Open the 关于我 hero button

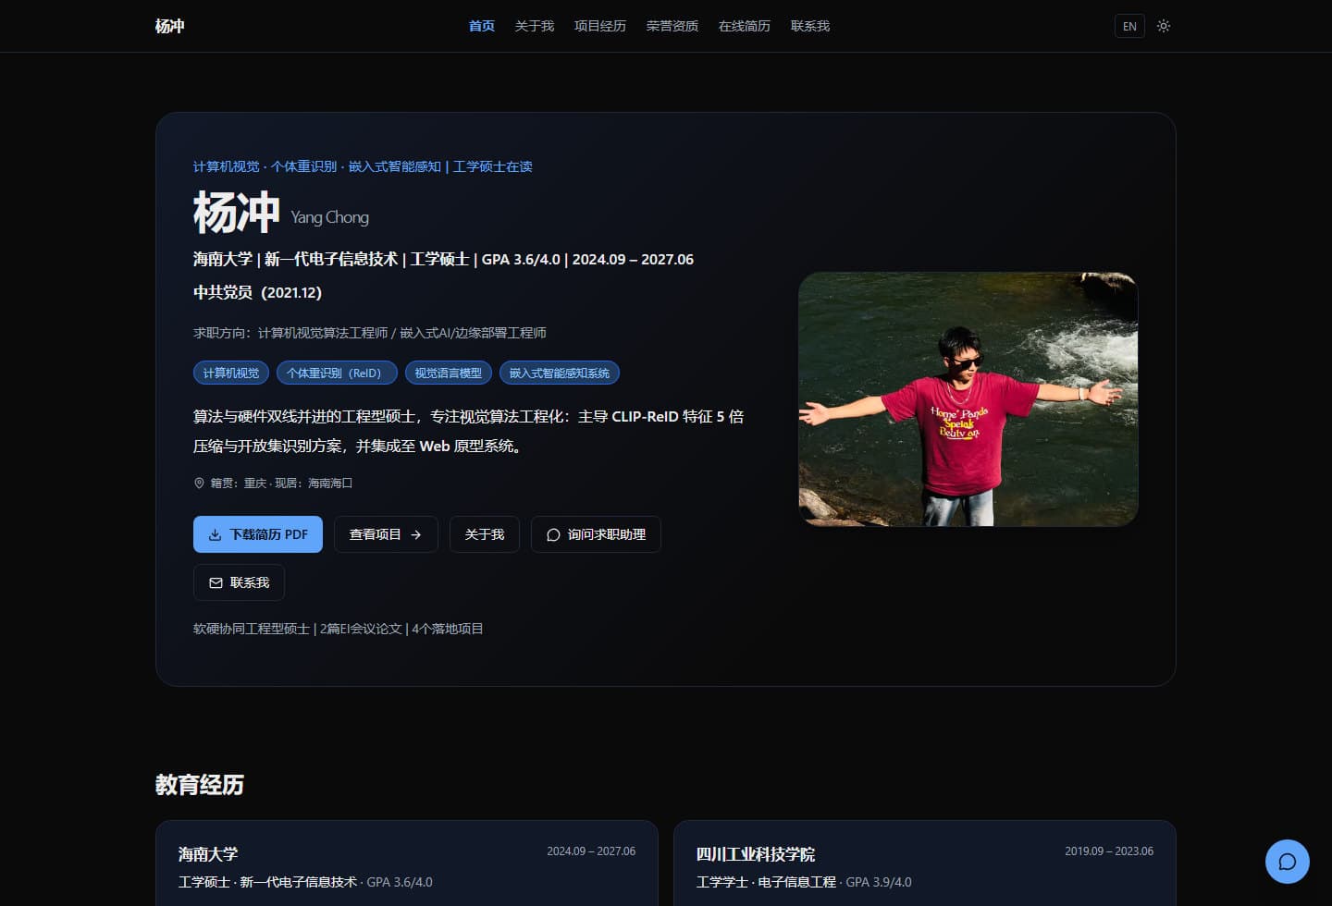pos(485,534)
